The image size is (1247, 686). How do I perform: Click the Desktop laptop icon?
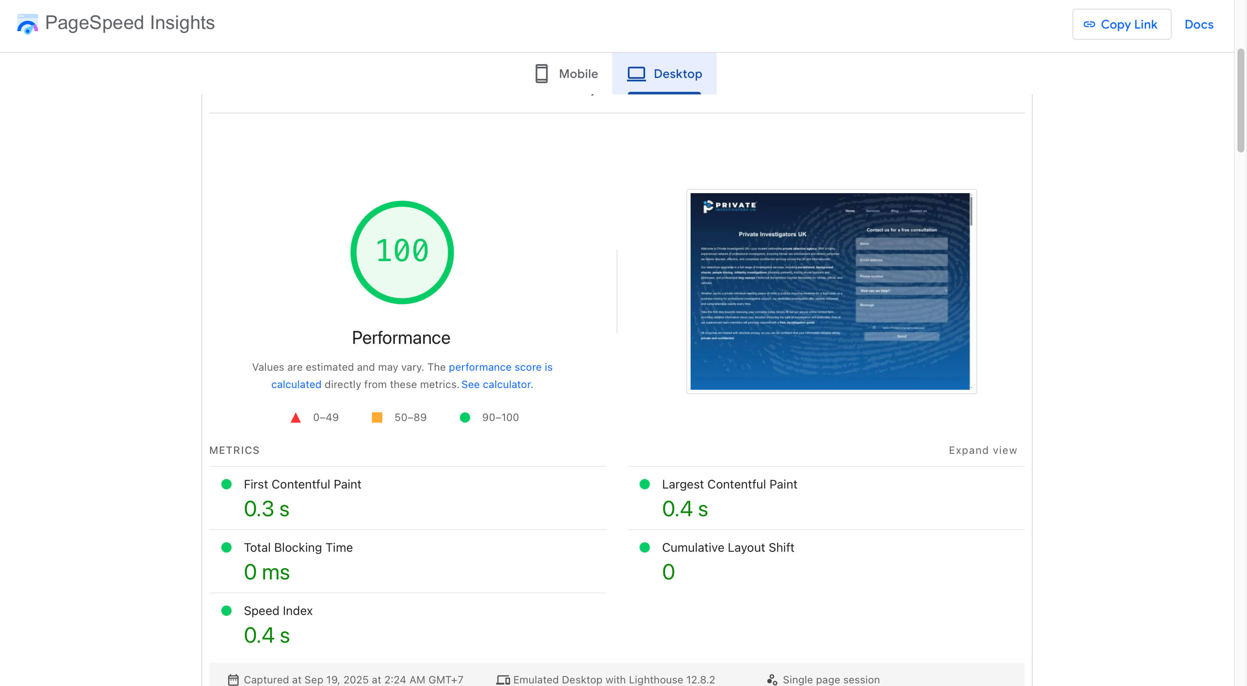click(636, 74)
